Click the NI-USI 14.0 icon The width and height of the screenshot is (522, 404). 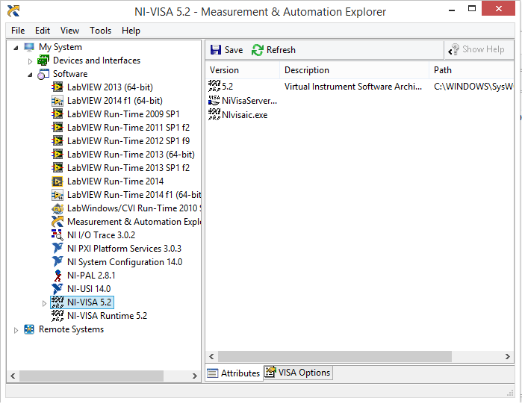58,289
